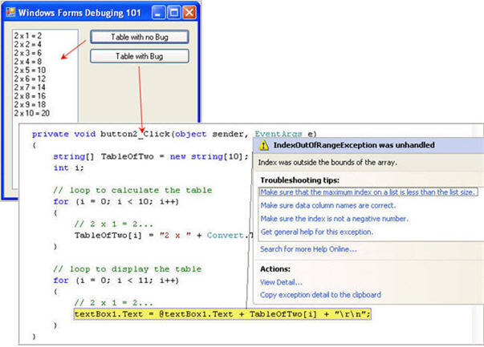Click the 'Table with no Bug' button
The image size is (484, 347).
139,37
